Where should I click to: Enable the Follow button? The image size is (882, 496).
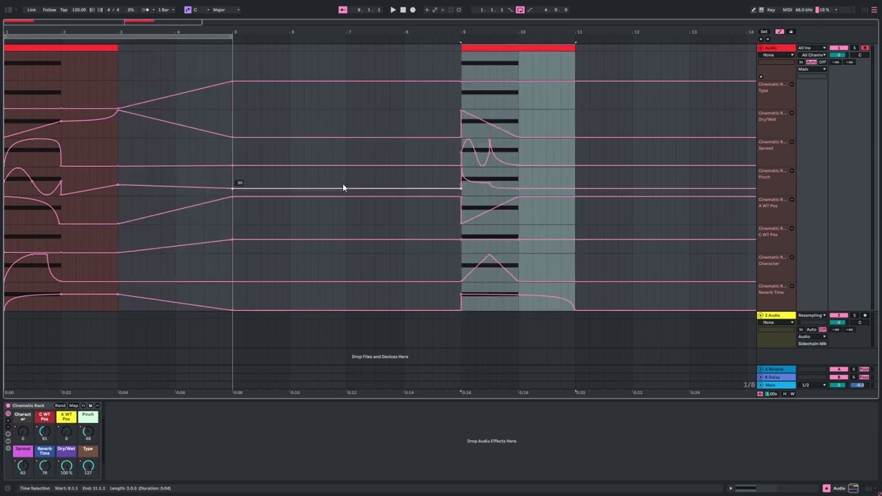49,10
